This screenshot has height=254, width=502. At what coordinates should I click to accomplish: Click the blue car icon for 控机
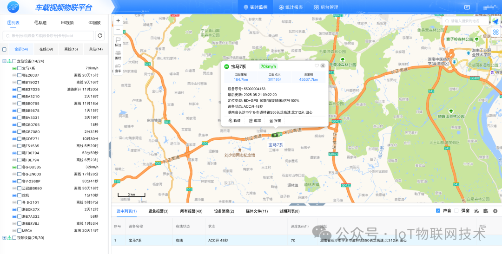14,195
